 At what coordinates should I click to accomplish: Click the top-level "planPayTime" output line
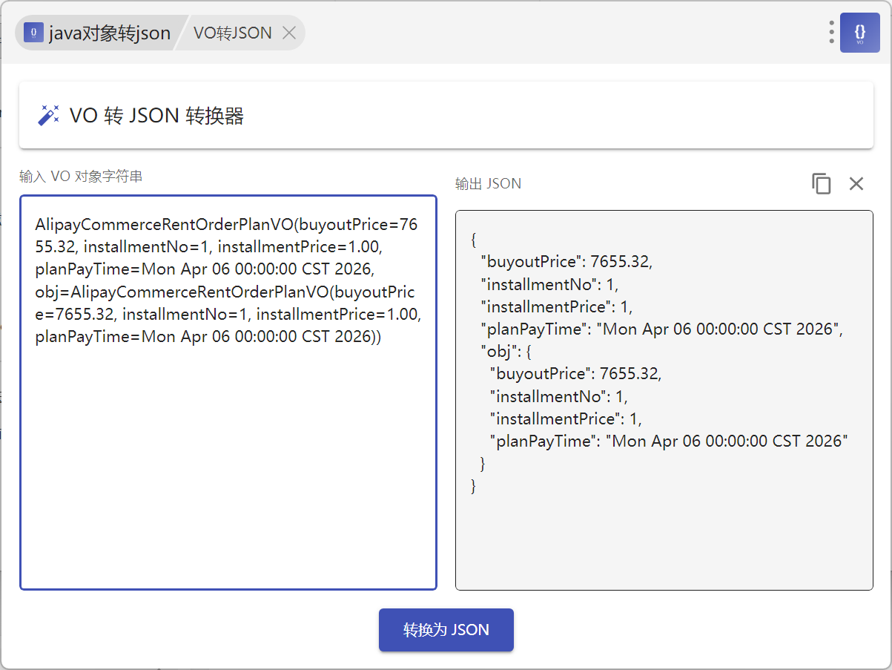point(662,329)
